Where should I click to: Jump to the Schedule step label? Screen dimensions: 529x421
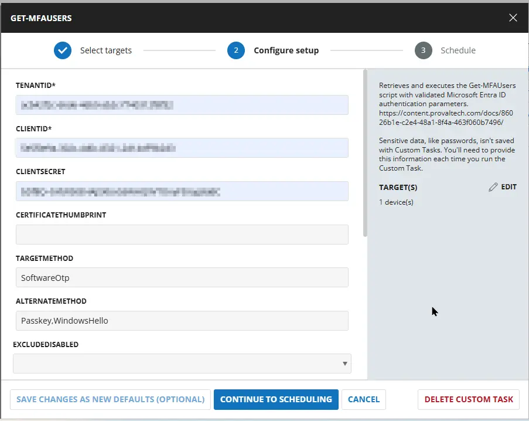coord(458,50)
